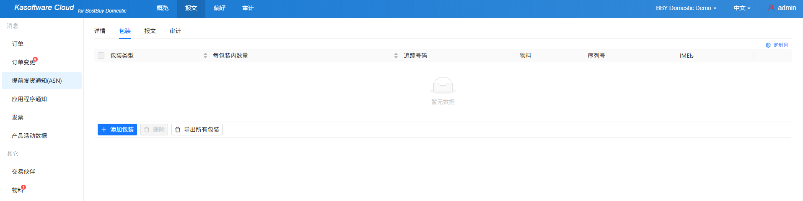Open the 中文 language dropdown
Image resolution: width=803 pixels, height=201 pixels.
click(742, 8)
